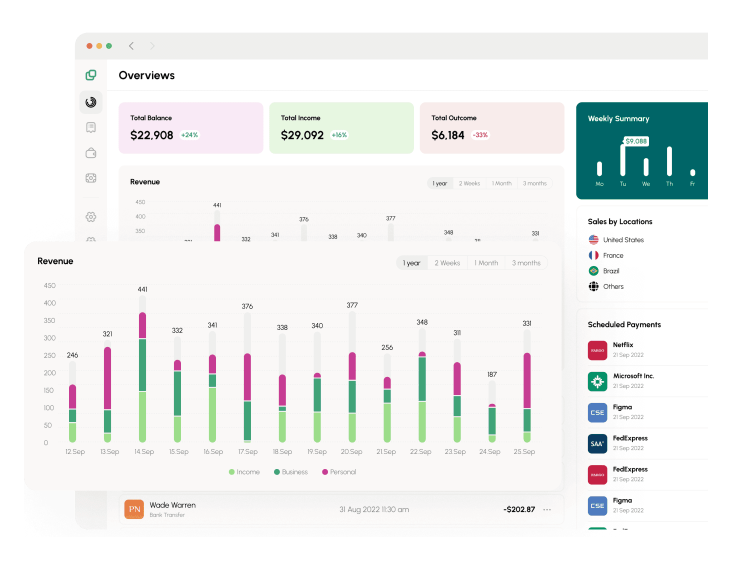Viewport: 732px width, 561px height.
Task: Open the receipts sidebar icon
Action: (91, 127)
